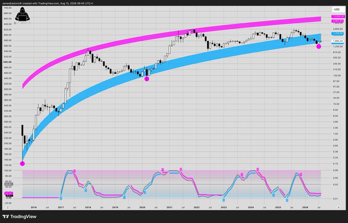Image resolution: width=348 pixels, height=223 pixels.
Task: Click the 2023 label on time axis
Action: coord(224,208)
